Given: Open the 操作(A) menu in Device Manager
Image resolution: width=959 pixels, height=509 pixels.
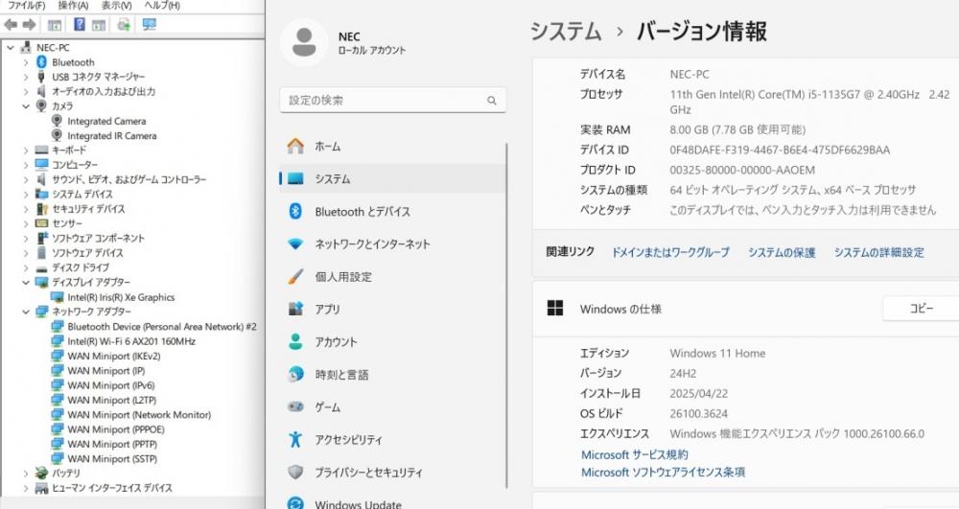Looking at the screenshot, I should (x=74, y=5).
